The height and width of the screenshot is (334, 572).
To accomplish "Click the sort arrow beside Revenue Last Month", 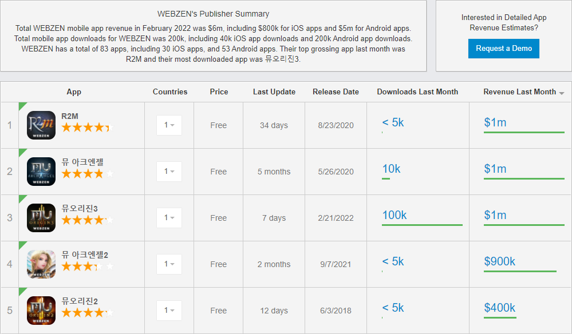I will (562, 93).
